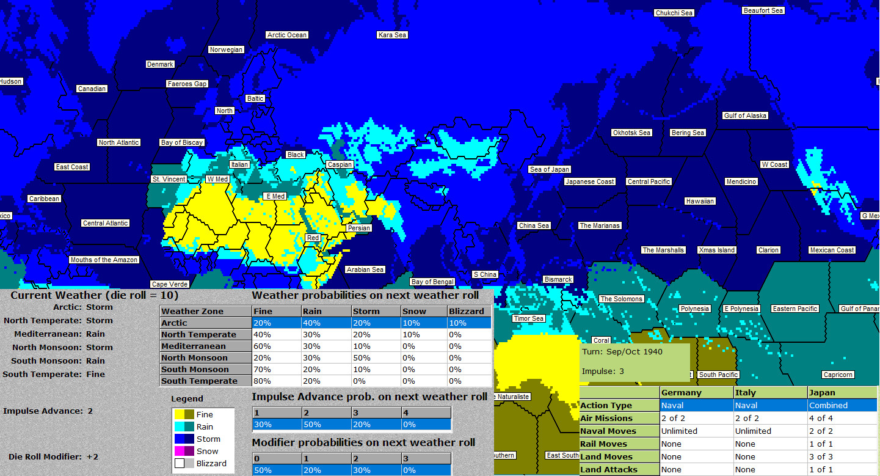Image resolution: width=880 pixels, height=476 pixels.
Task: Click the Capricorn sea label
Action: click(837, 375)
